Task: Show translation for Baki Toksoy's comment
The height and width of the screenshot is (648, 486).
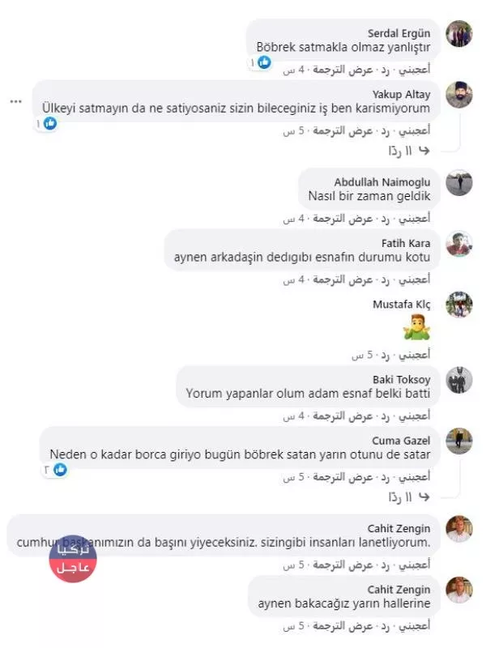Action: (x=343, y=416)
